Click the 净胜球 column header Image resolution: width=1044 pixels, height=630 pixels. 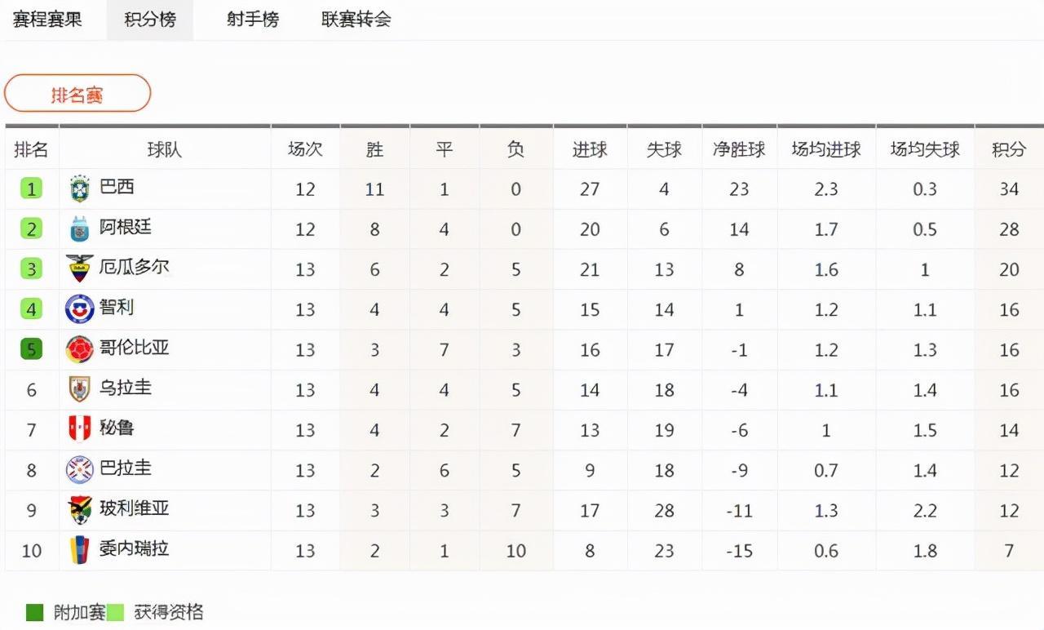pyautogui.click(x=739, y=149)
